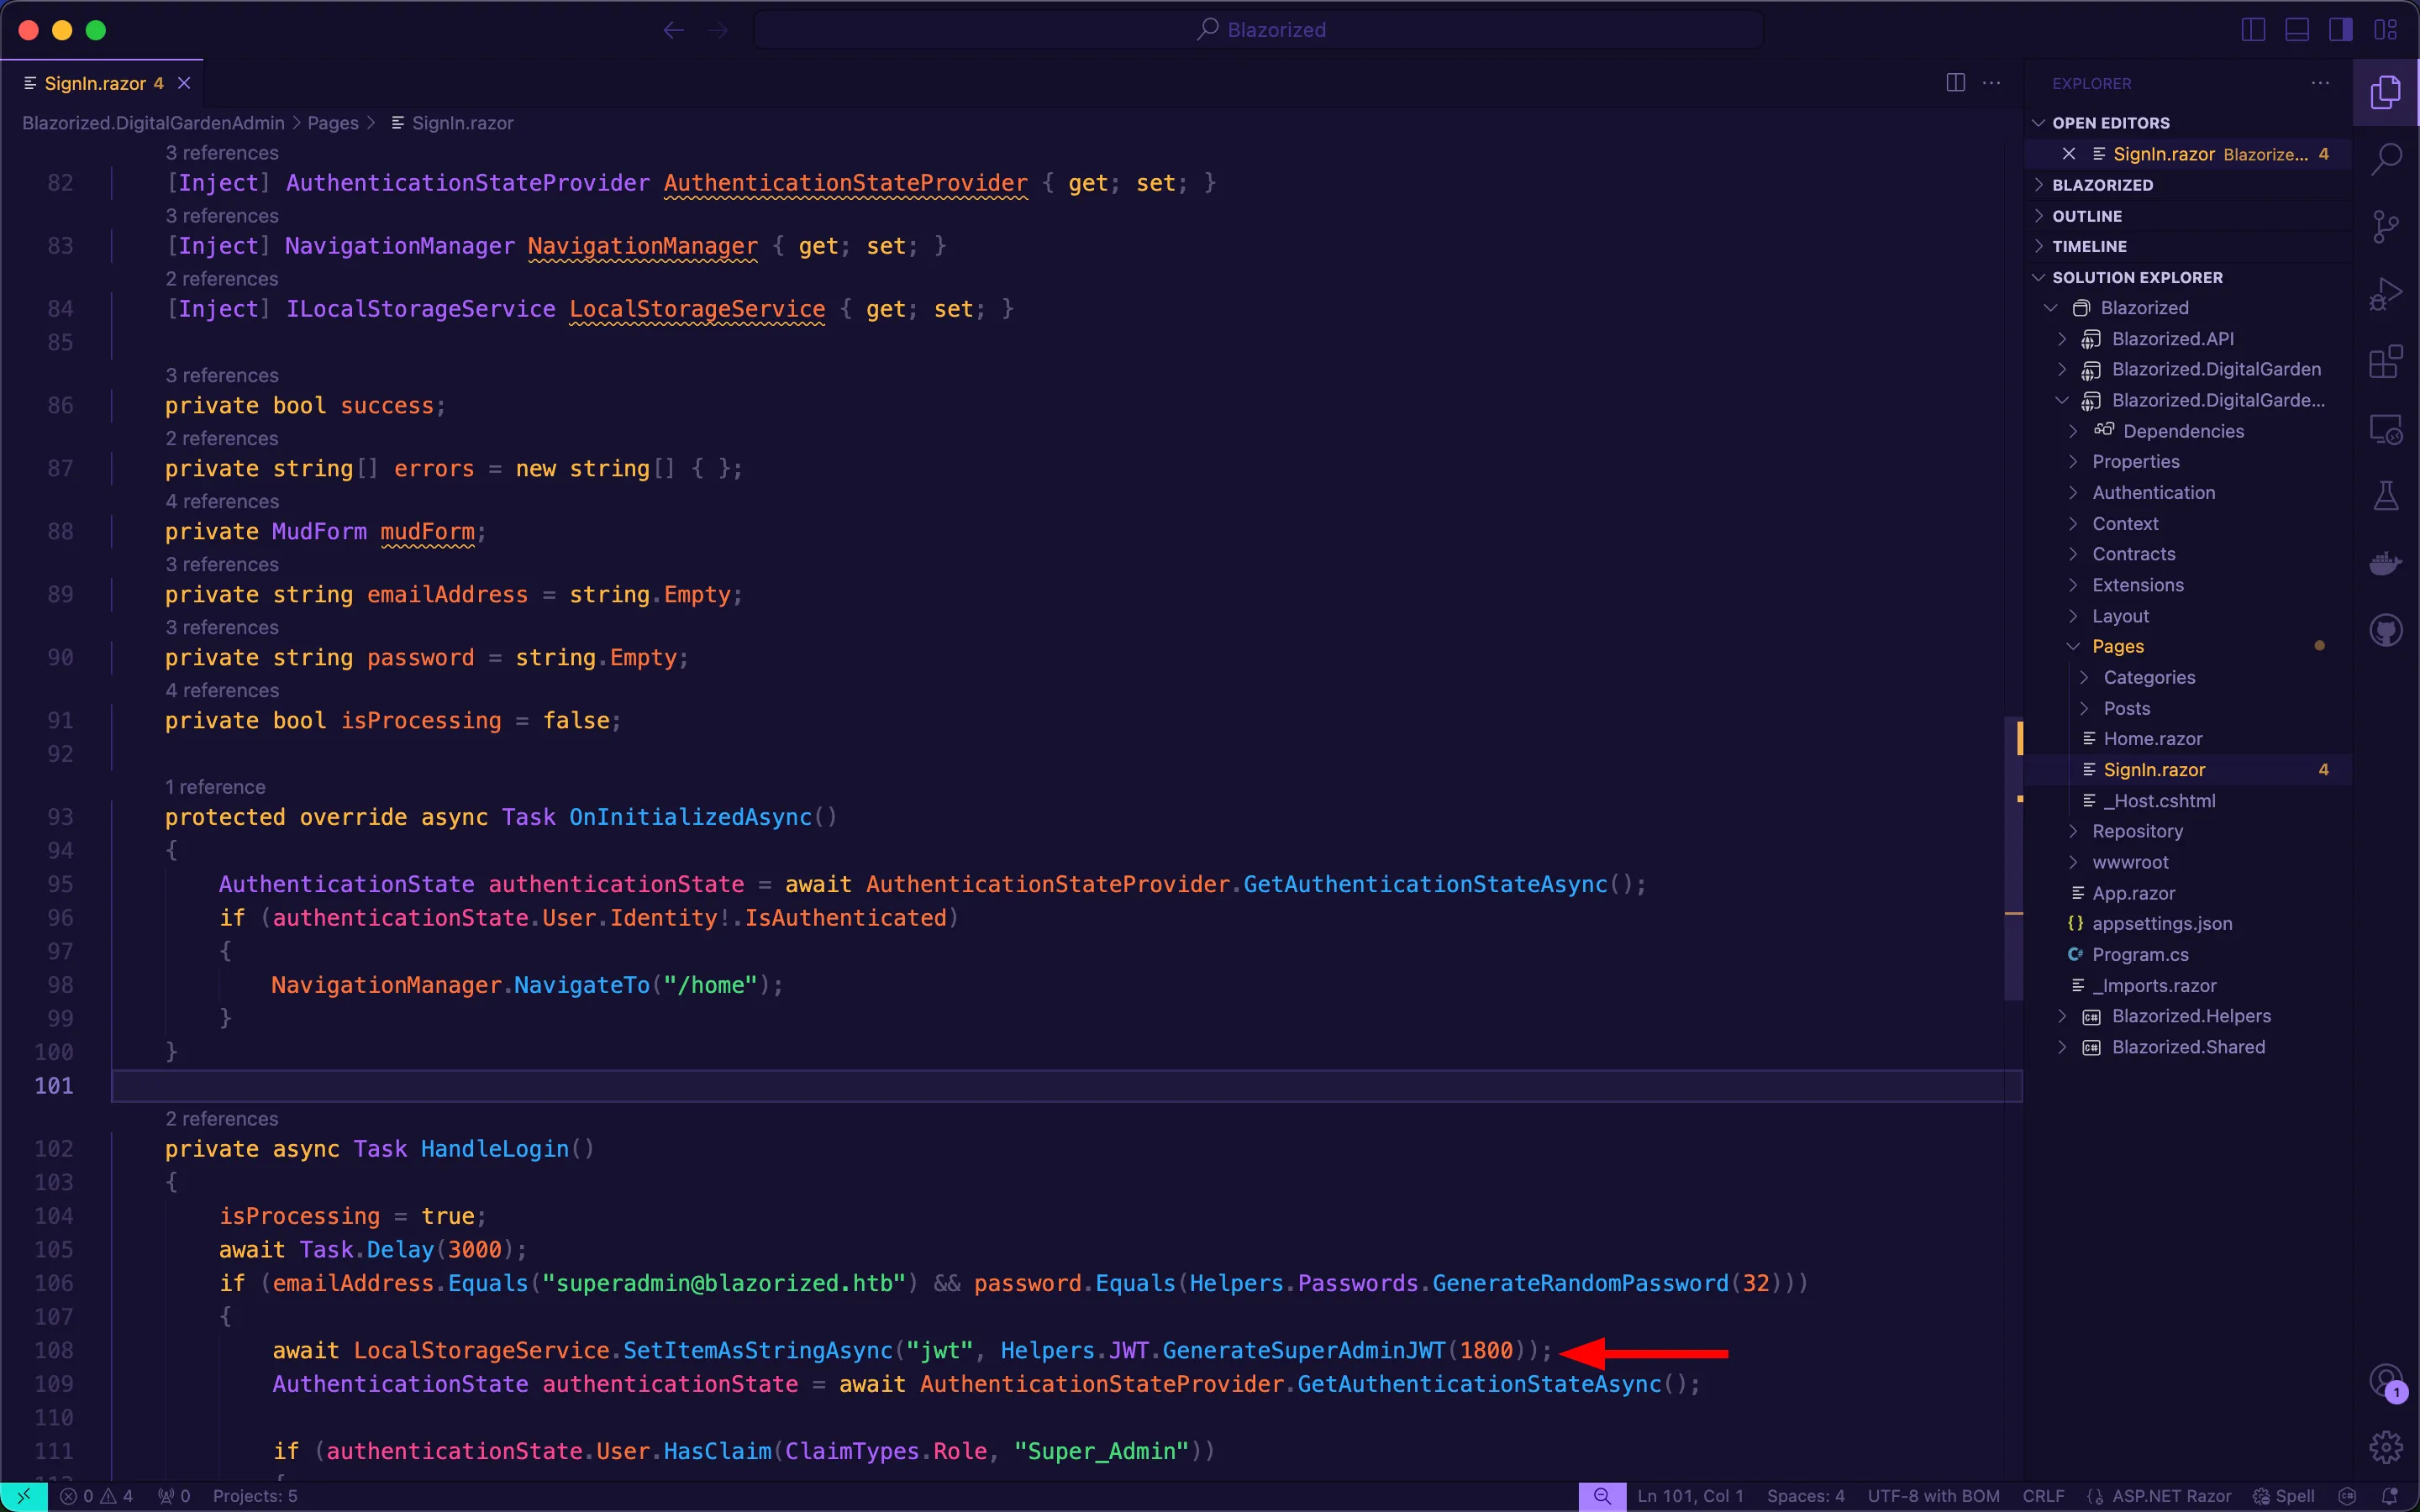Click Go Back arrow in title bar
Screen dimensions: 2420x1512
674,30
